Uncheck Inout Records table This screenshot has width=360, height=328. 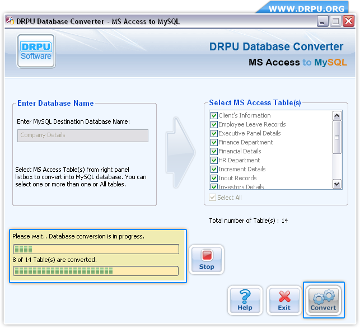coord(214,178)
